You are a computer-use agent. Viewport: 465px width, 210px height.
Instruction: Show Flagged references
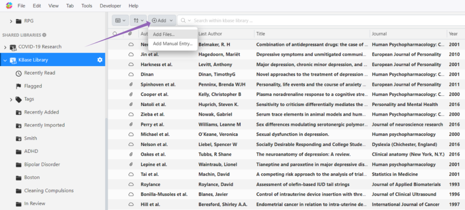point(33,86)
